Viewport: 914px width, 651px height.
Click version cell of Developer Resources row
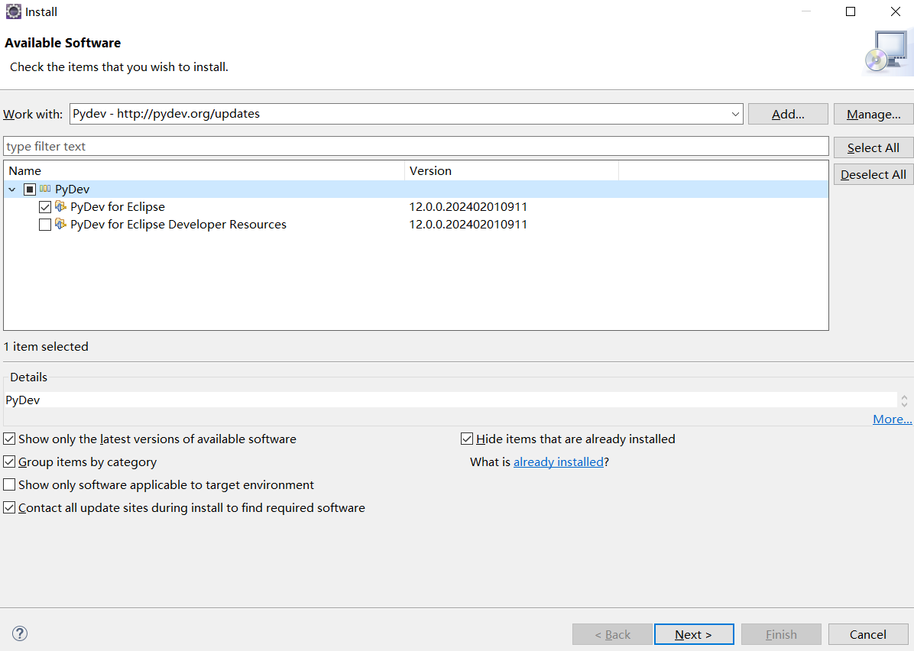click(x=468, y=225)
